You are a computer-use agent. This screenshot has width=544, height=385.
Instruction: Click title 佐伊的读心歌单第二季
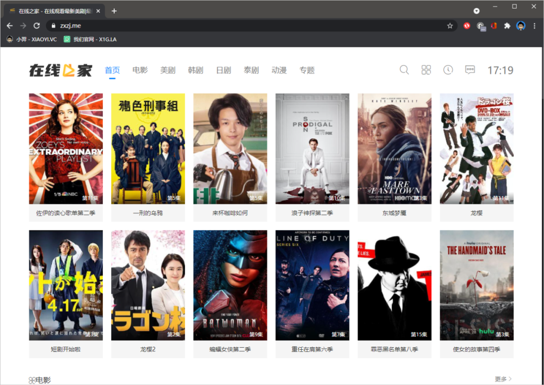click(x=66, y=213)
